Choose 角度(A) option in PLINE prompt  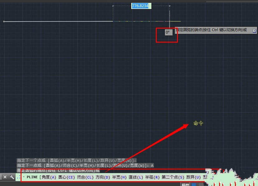pos(49,177)
